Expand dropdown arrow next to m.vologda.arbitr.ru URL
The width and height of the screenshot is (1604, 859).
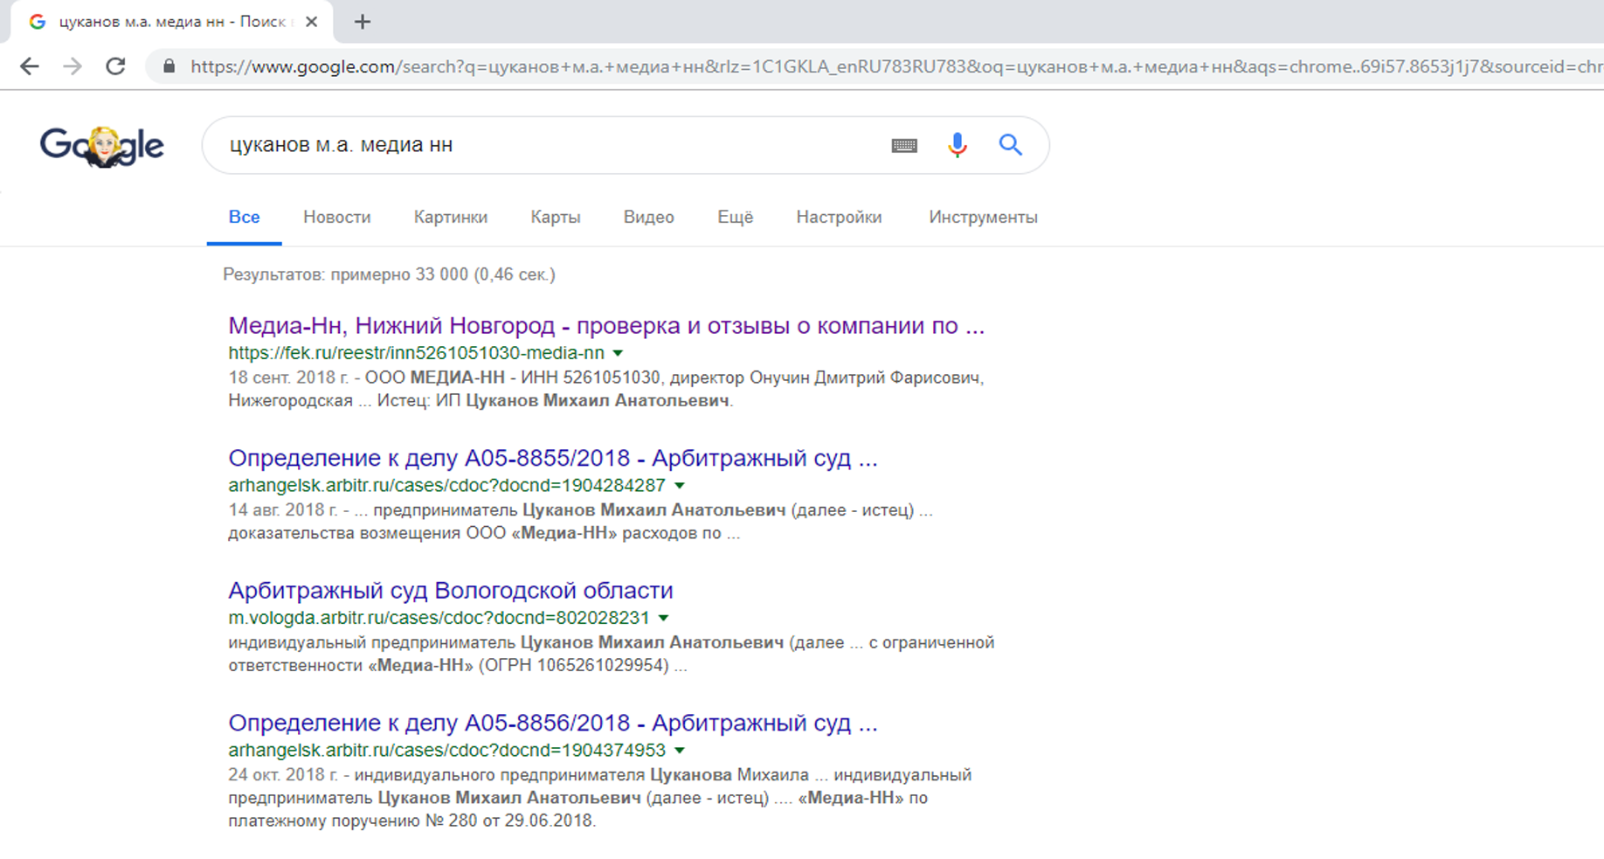pos(664,618)
